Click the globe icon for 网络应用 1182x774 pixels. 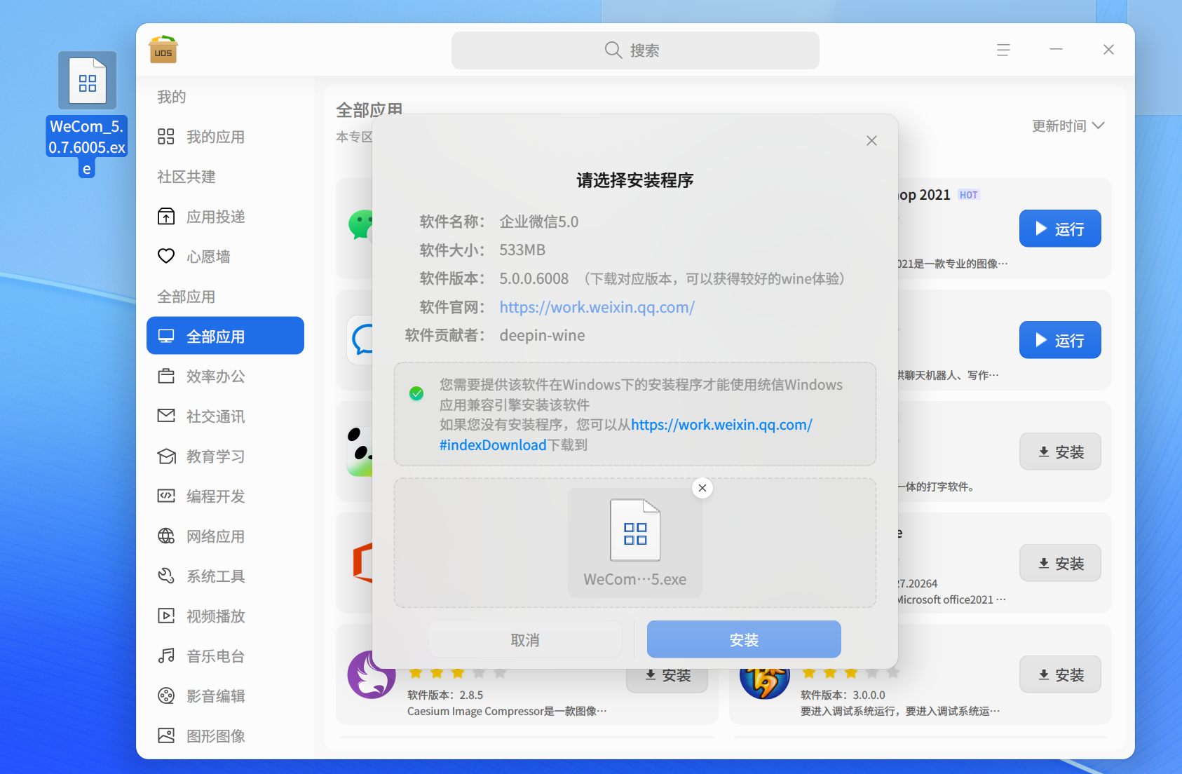(x=166, y=536)
